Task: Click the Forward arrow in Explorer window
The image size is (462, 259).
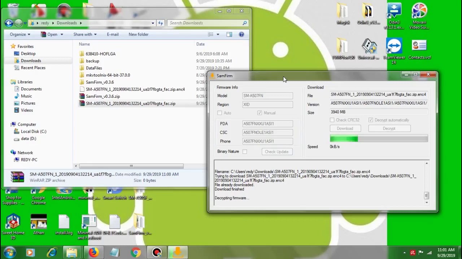Action: [x=18, y=23]
